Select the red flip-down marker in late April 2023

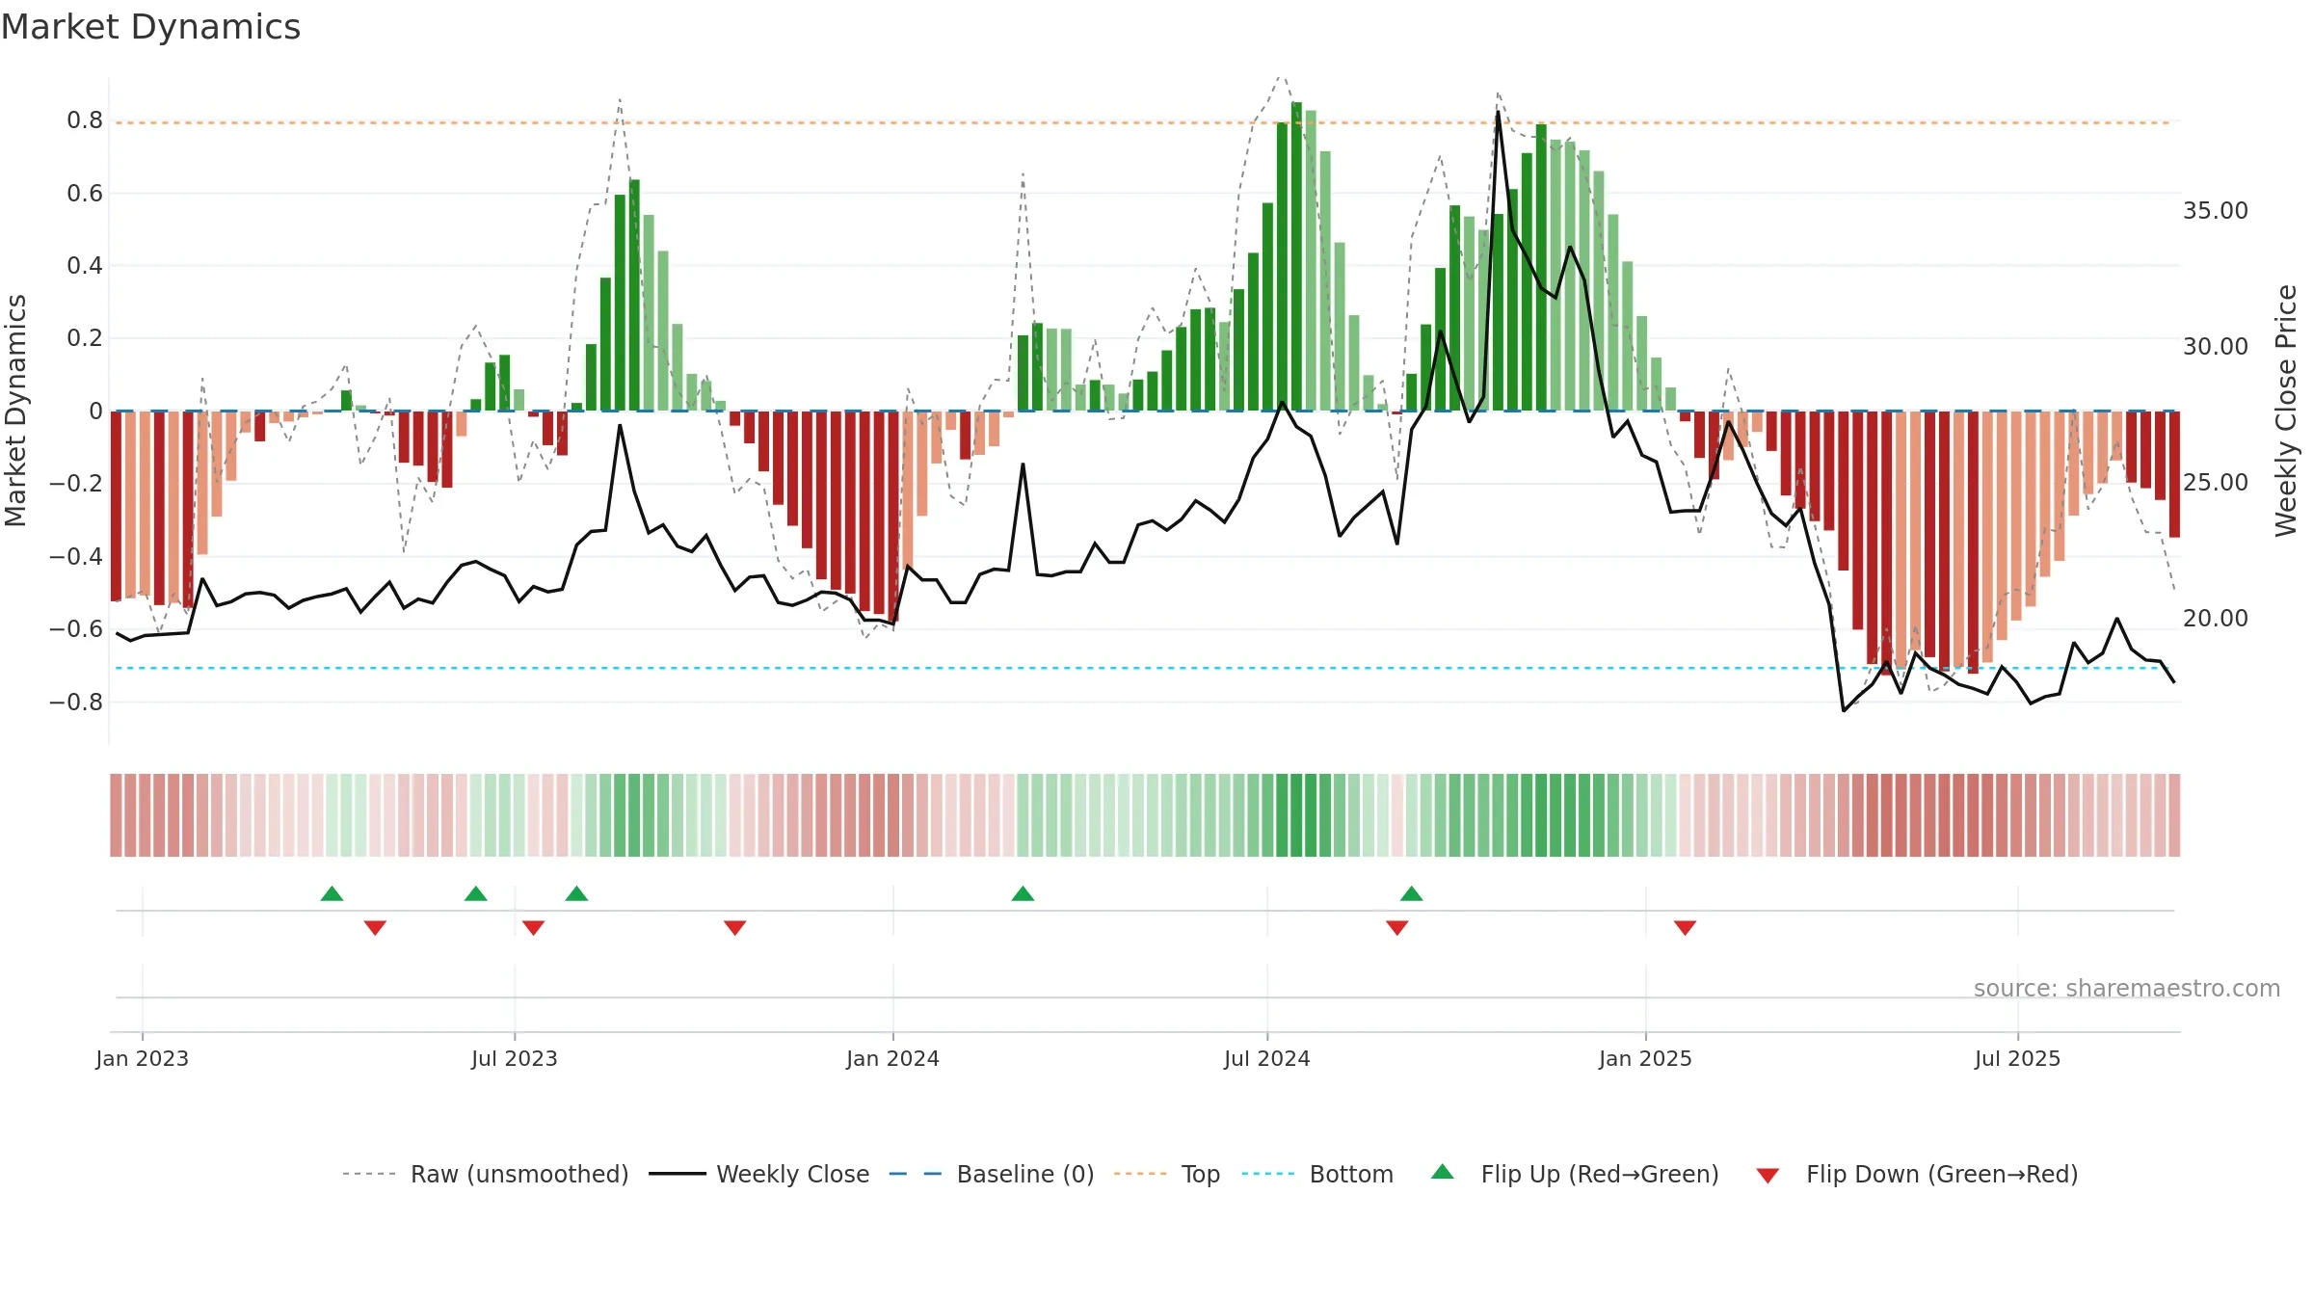(x=375, y=928)
